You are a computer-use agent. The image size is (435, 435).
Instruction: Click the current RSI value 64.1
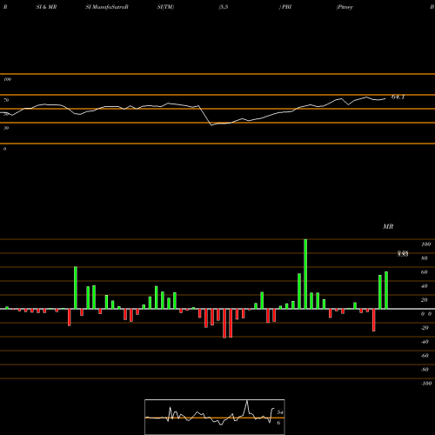coord(398,97)
